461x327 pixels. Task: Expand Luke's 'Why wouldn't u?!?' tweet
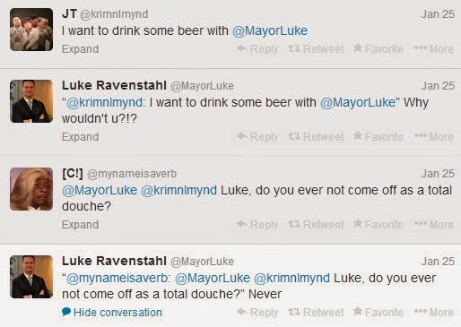(80, 137)
